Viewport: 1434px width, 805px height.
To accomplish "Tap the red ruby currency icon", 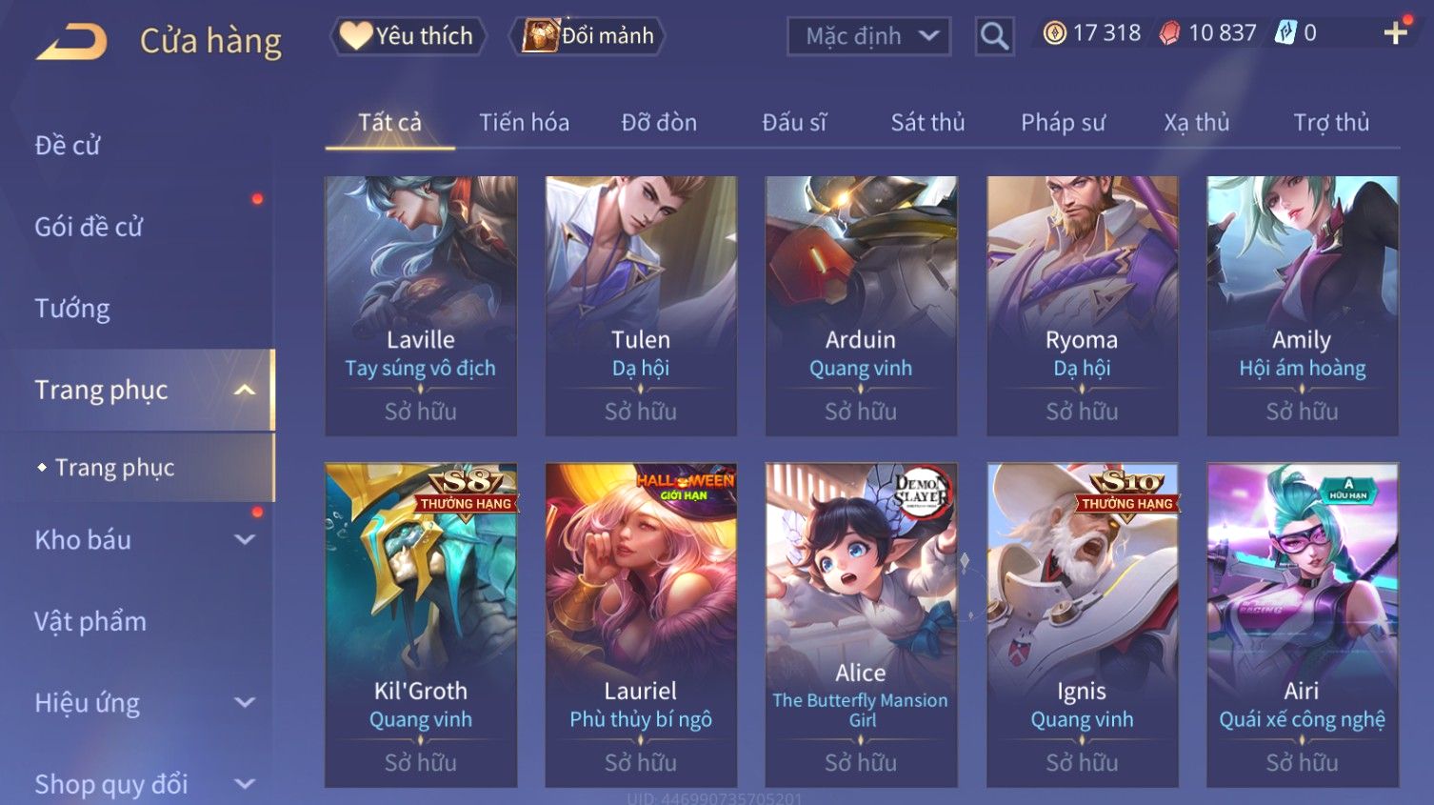I will tap(1169, 33).
